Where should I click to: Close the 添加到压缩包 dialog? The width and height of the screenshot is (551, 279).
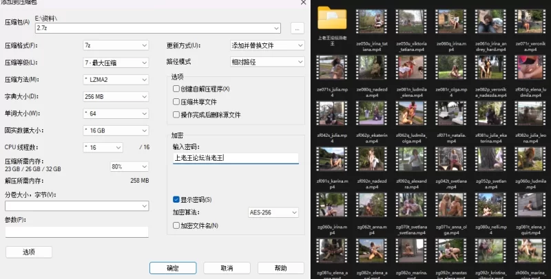(303, 3)
